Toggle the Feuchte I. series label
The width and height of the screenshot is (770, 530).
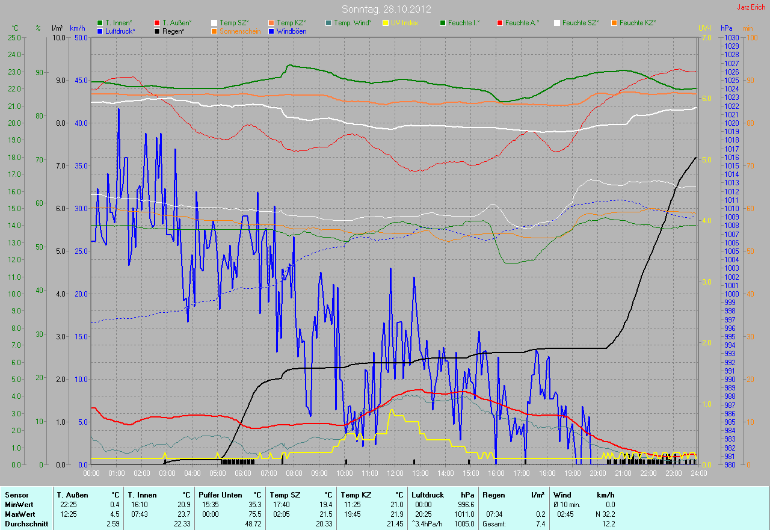coord(463,23)
